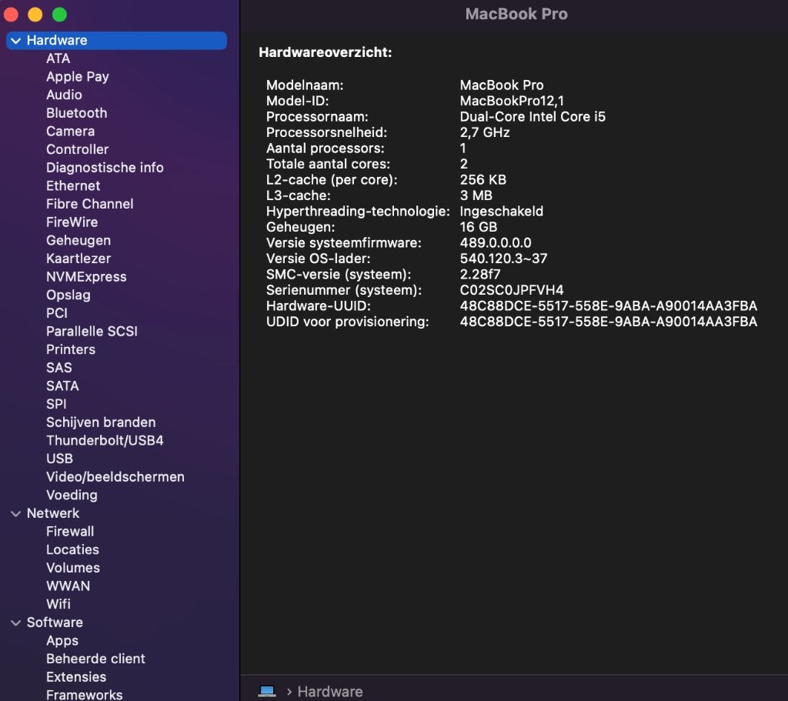The width and height of the screenshot is (788, 701).
Task: Open the Controller entry
Action: pyautogui.click(x=78, y=149)
